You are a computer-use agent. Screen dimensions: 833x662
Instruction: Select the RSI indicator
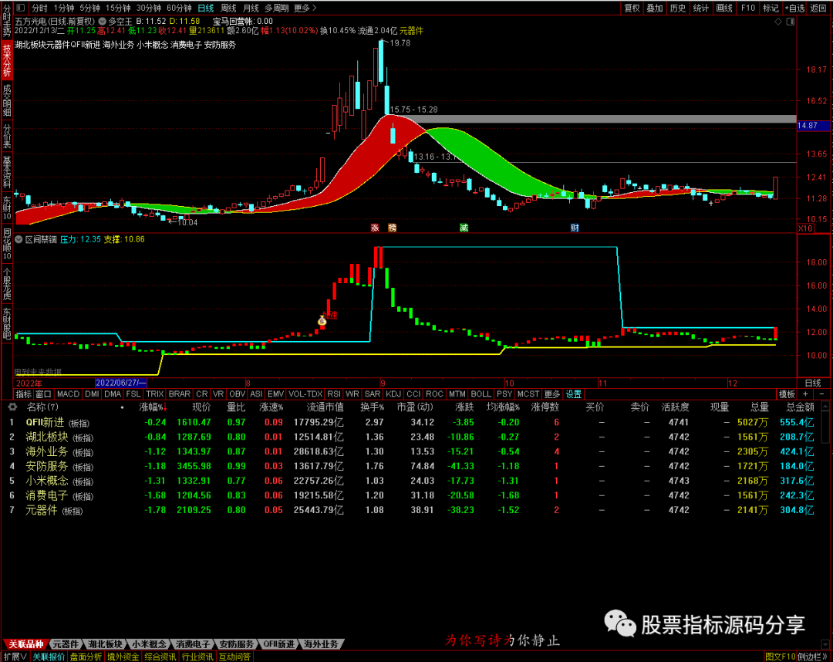[x=334, y=394]
